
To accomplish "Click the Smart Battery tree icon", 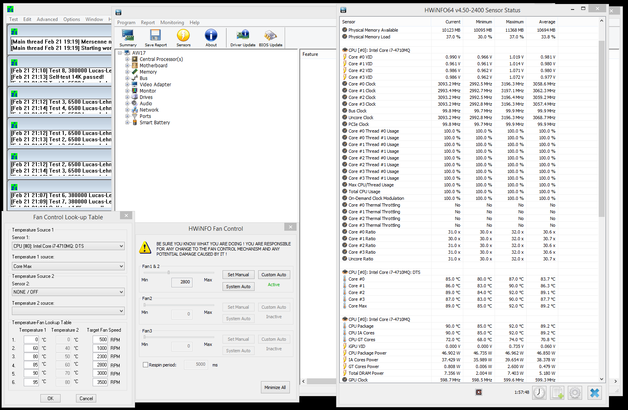I will [x=135, y=122].
